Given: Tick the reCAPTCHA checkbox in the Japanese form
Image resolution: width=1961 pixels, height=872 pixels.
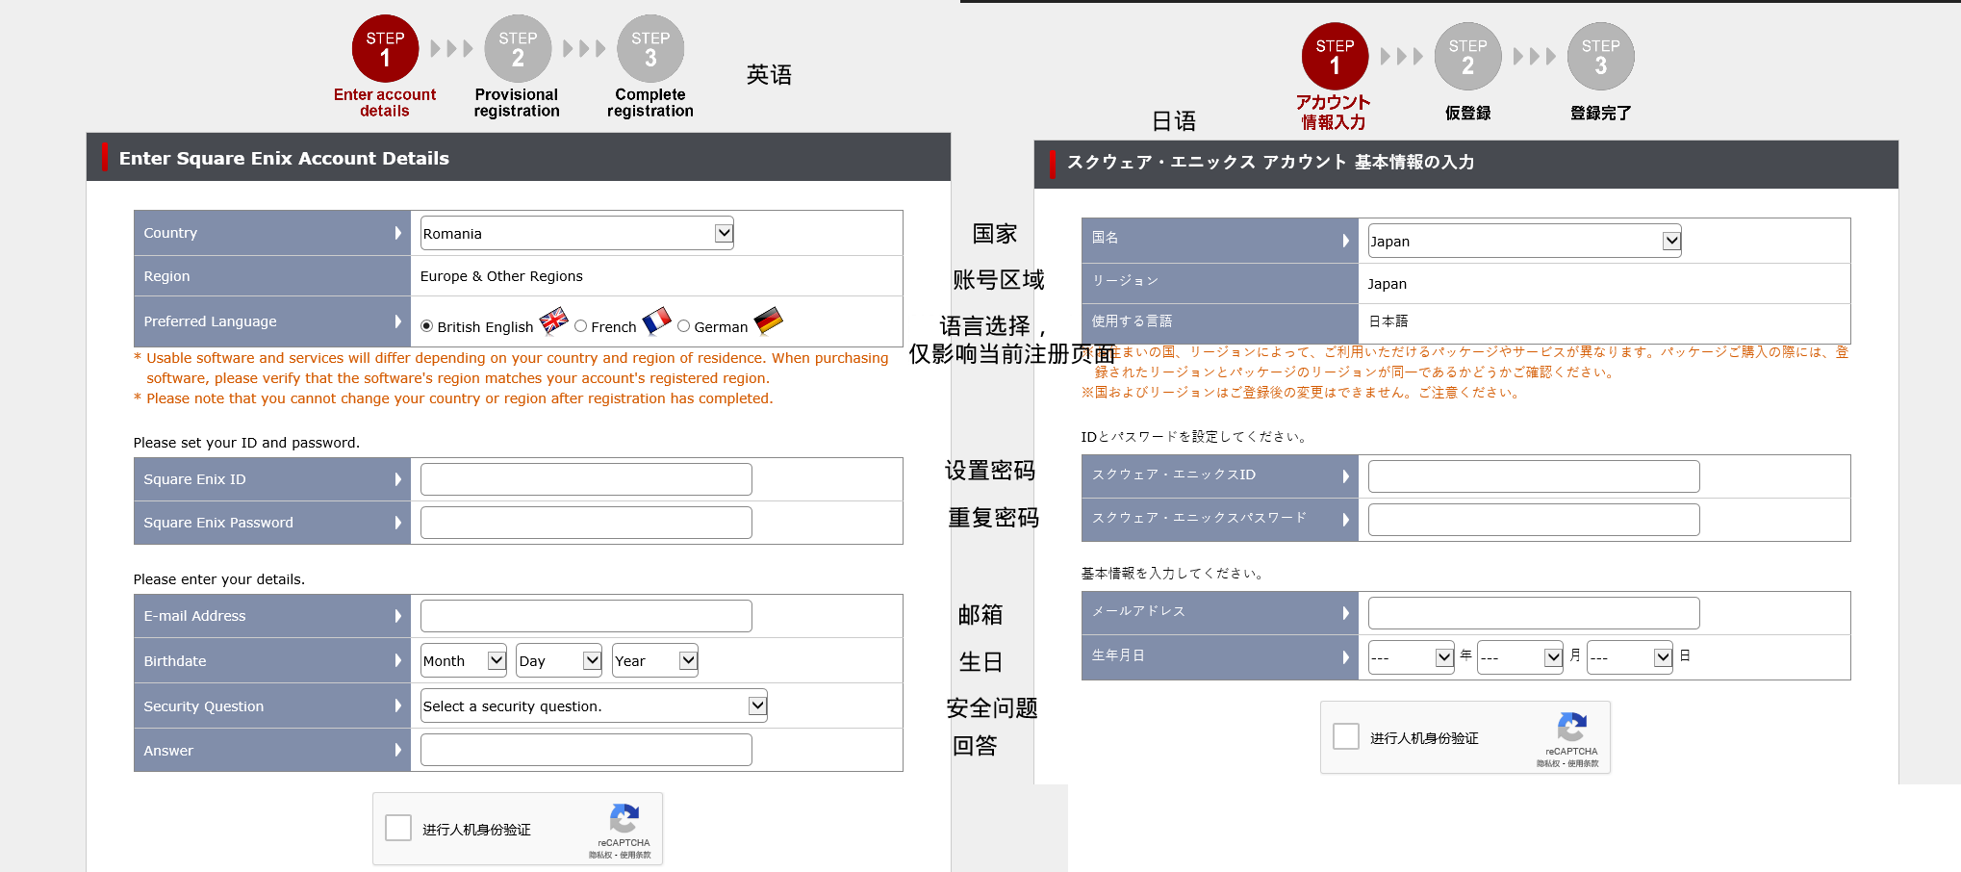Looking at the screenshot, I should click(1346, 736).
